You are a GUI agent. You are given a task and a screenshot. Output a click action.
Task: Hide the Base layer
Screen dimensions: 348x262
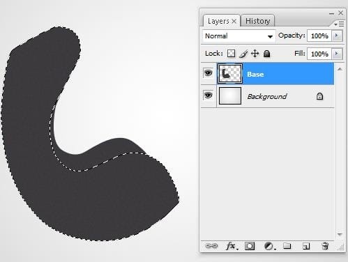(208, 73)
